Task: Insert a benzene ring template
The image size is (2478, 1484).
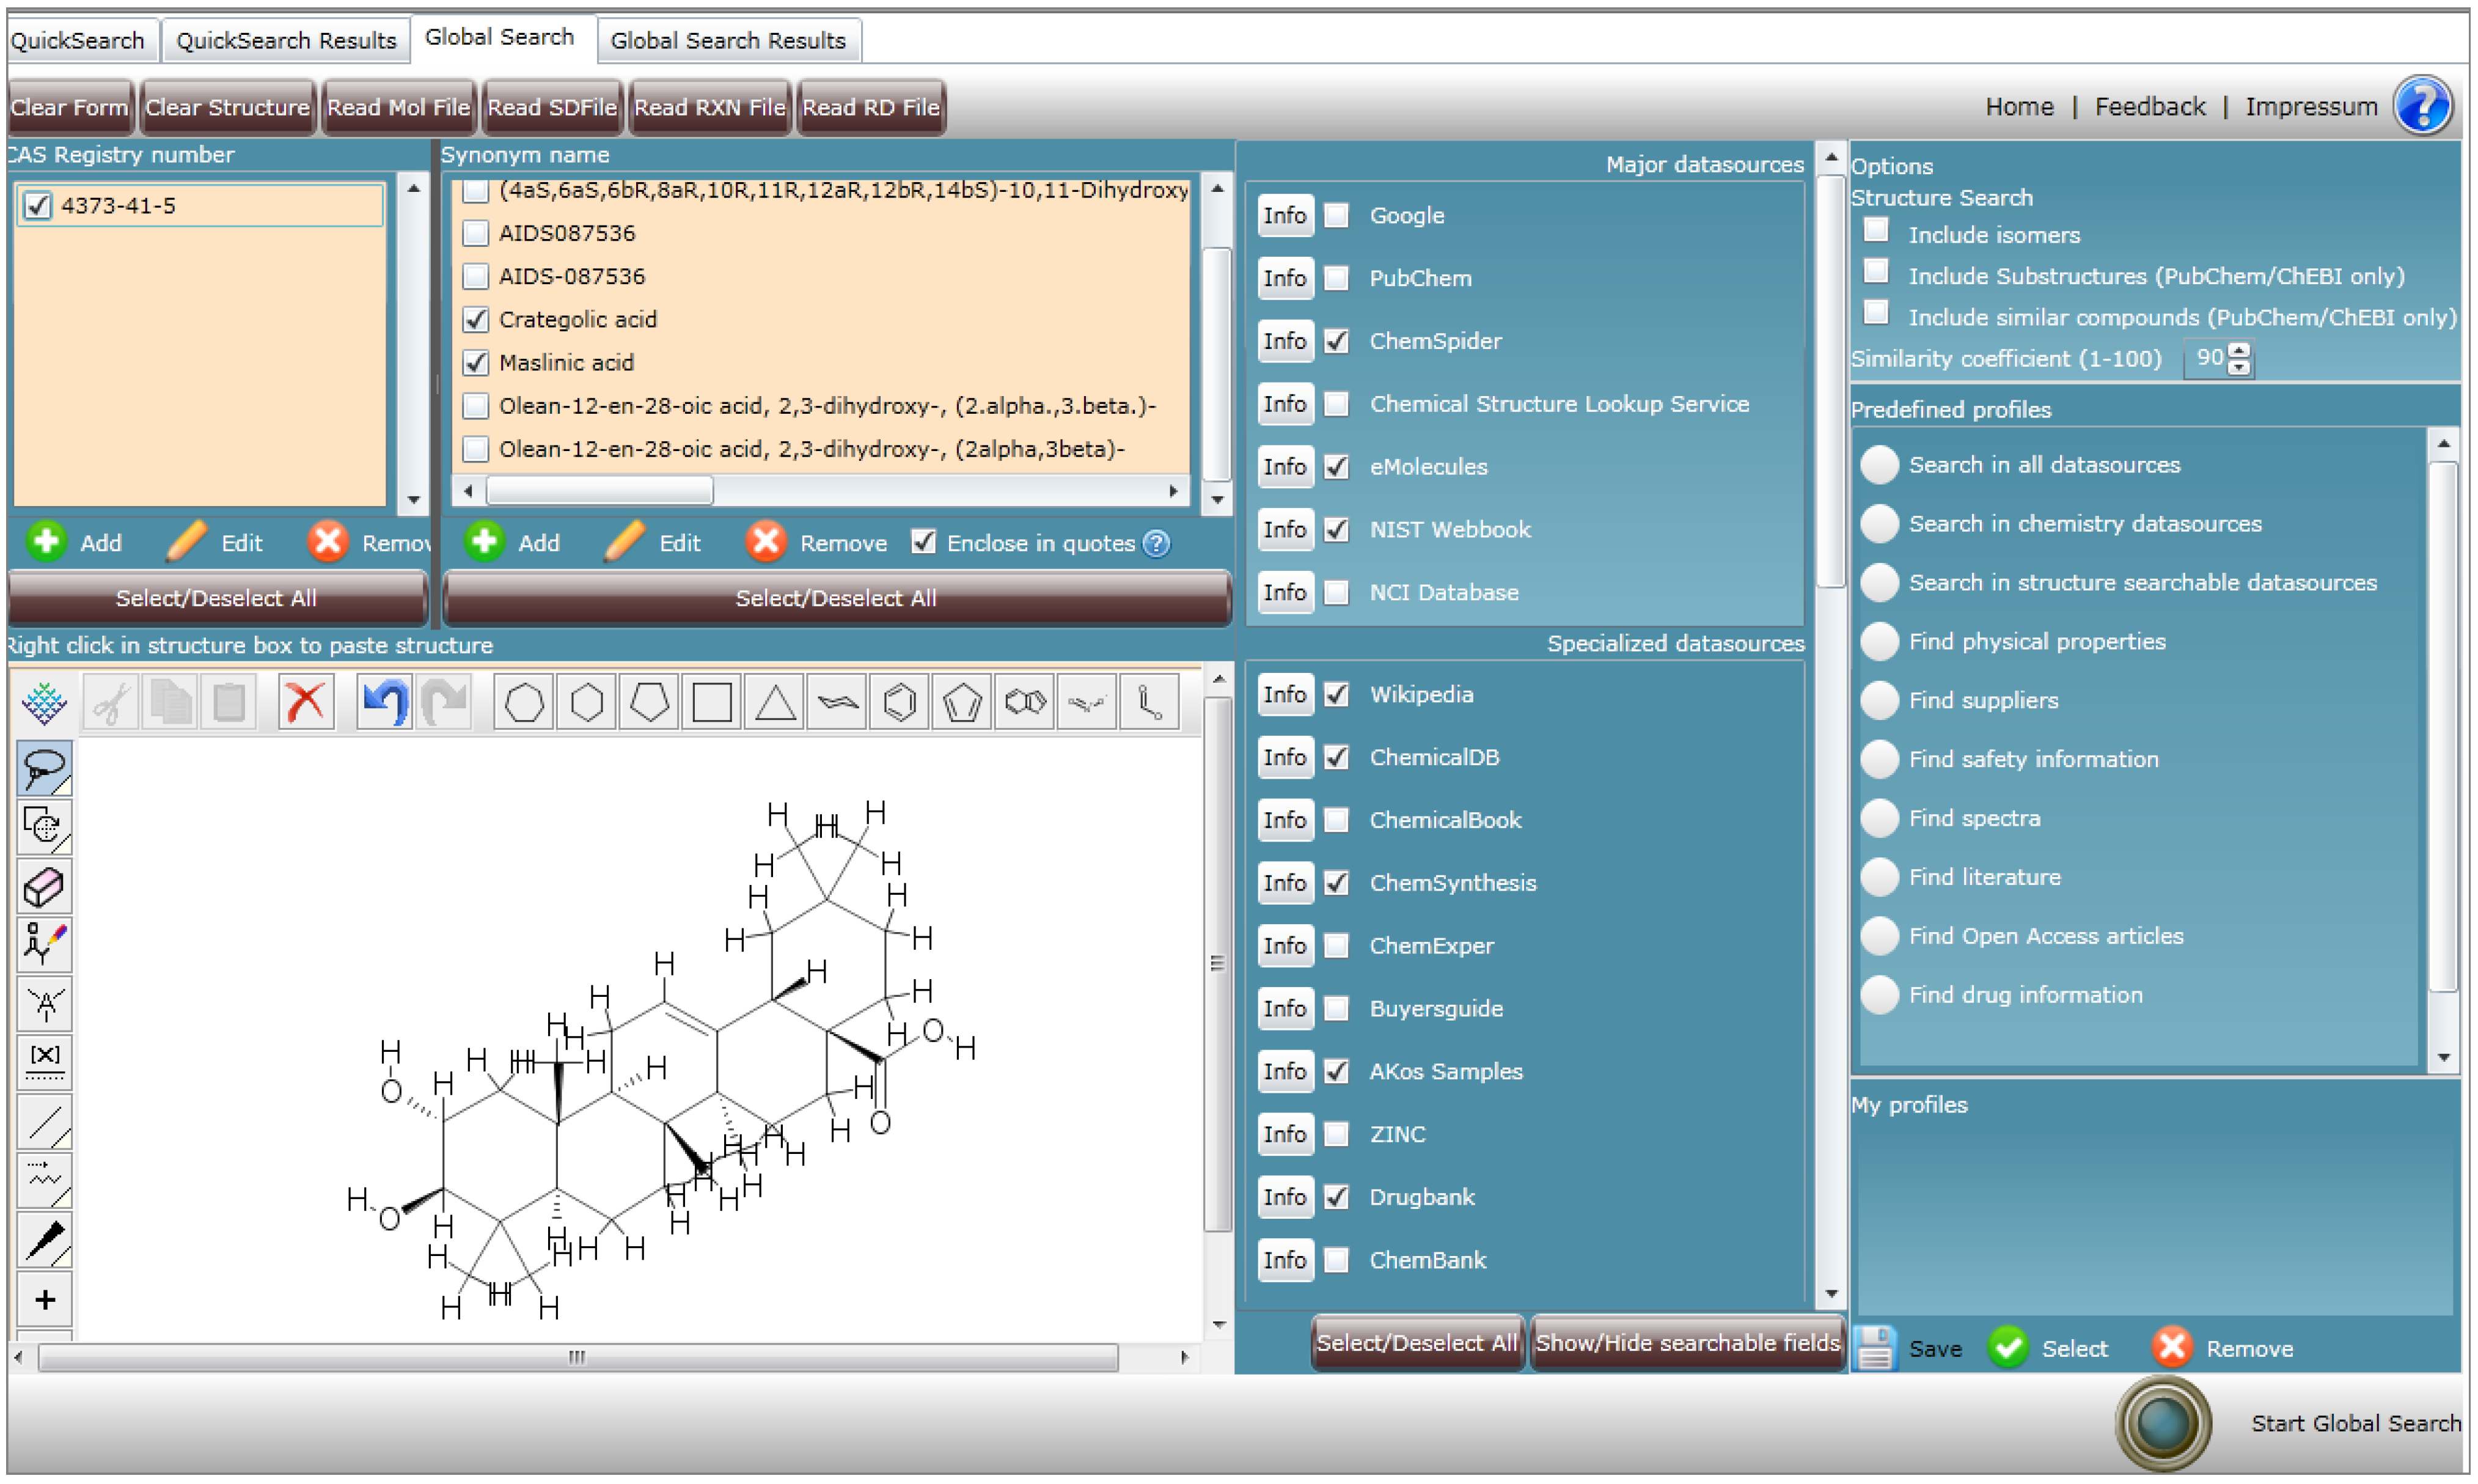Action: pyautogui.click(x=900, y=702)
